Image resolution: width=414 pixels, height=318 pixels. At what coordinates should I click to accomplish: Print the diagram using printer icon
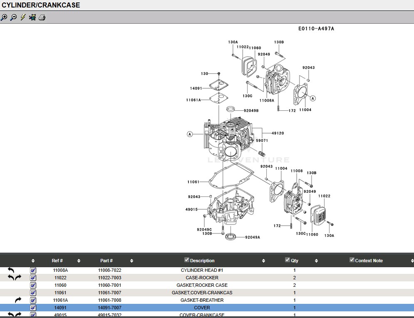click(42, 17)
